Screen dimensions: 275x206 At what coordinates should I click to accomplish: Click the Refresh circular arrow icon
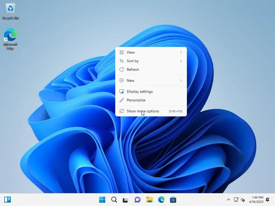(122, 69)
